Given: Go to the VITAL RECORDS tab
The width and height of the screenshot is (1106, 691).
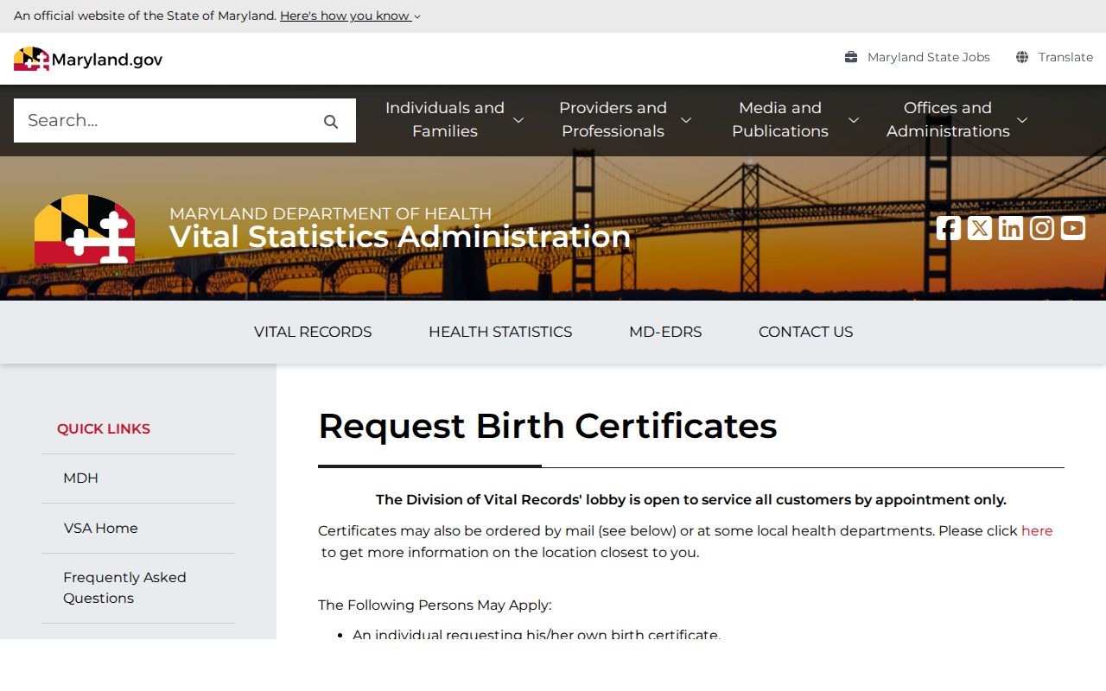Looking at the screenshot, I should (x=313, y=332).
